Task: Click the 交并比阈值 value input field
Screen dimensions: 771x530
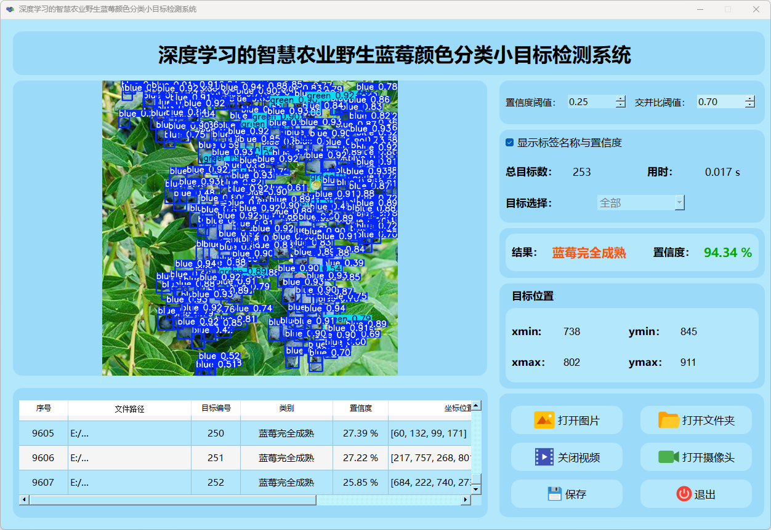Action: [x=719, y=102]
